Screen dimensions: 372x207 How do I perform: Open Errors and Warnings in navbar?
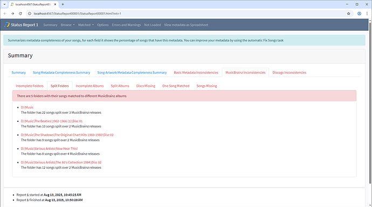126,25
